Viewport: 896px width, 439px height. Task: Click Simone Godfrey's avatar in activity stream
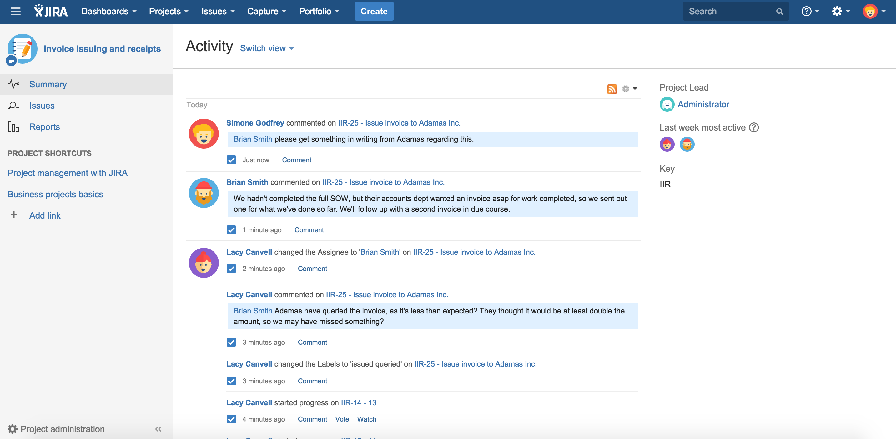pos(204,134)
